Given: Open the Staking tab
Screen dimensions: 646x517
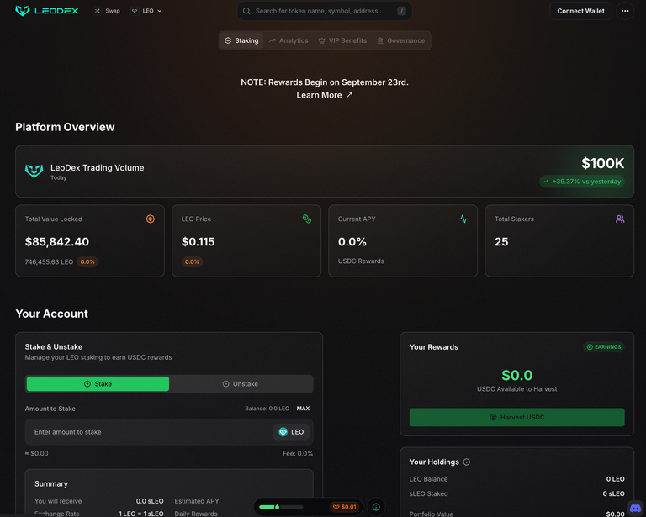Looking at the screenshot, I should [241, 40].
